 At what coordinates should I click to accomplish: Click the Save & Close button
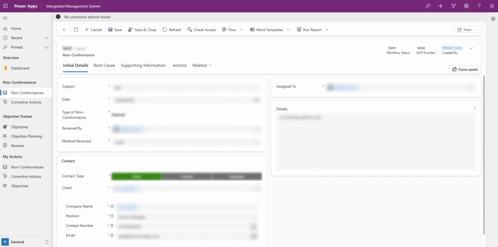[x=142, y=30]
